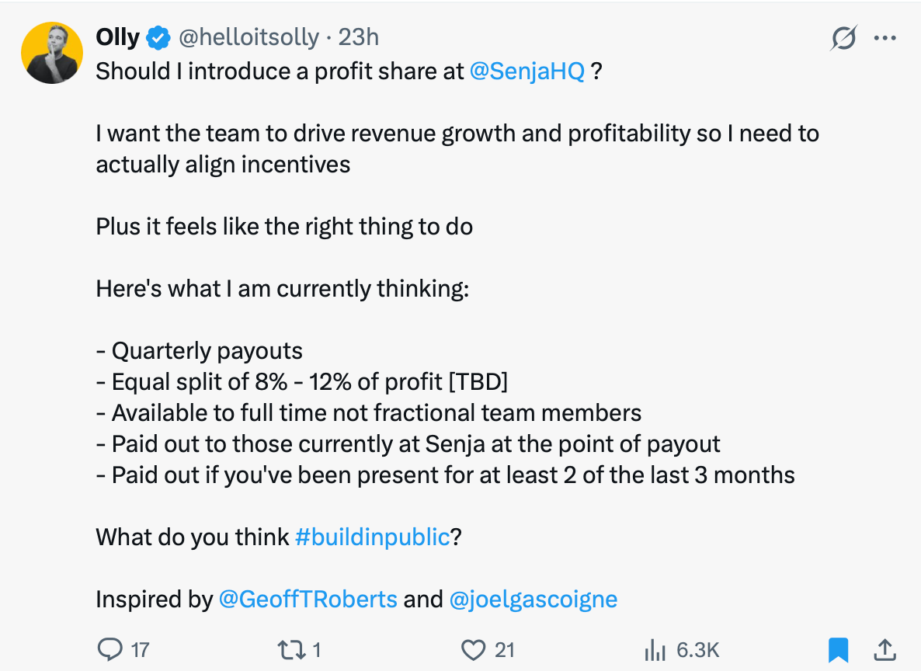The width and height of the screenshot is (921, 671).
Task: Like the tweet with the heart icon
Action: [473, 649]
